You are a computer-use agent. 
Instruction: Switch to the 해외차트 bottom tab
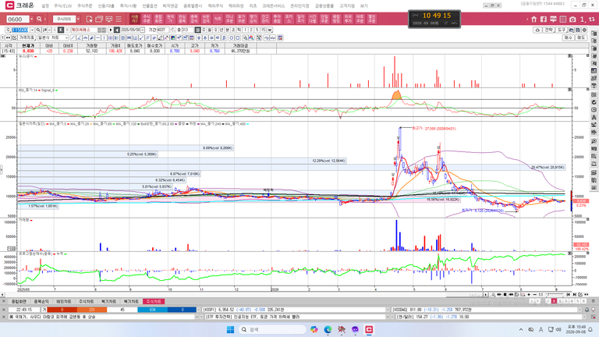pos(64,301)
